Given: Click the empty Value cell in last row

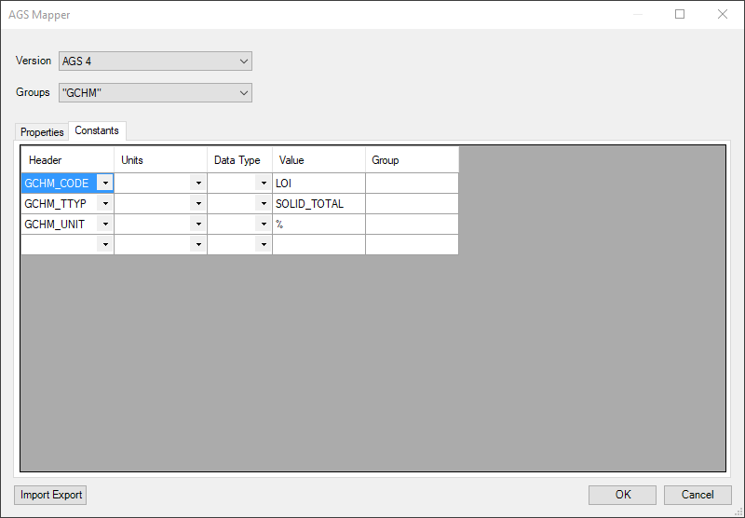Looking at the screenshot, I should pyautogui.click(x=318, y=244).
